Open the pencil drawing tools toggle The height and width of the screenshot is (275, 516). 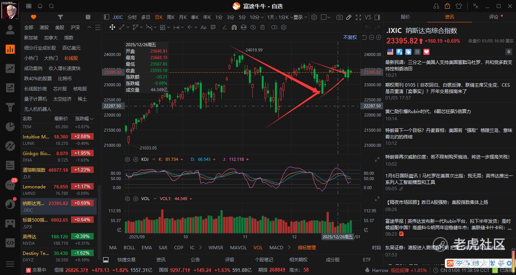coord(349,17)
